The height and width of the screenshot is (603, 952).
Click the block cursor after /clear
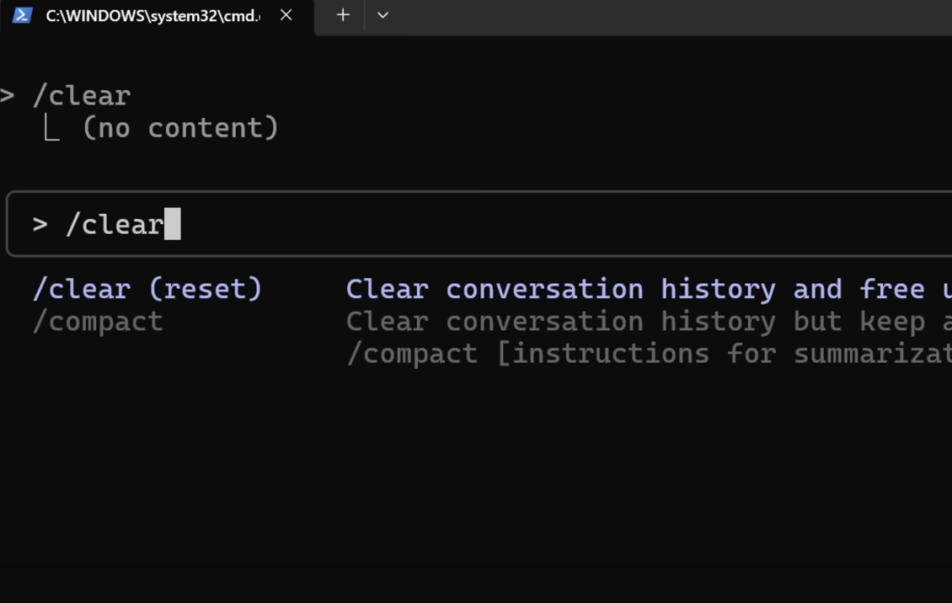pyautogui.click(x=173, y=225)
